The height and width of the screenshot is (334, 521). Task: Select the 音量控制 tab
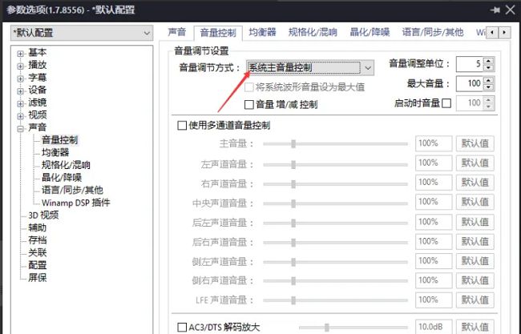click(218, 33)
